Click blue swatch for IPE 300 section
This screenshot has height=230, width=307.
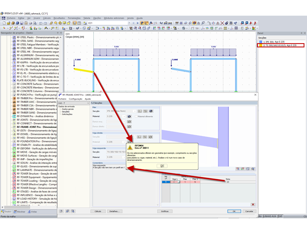click(261, 42)
